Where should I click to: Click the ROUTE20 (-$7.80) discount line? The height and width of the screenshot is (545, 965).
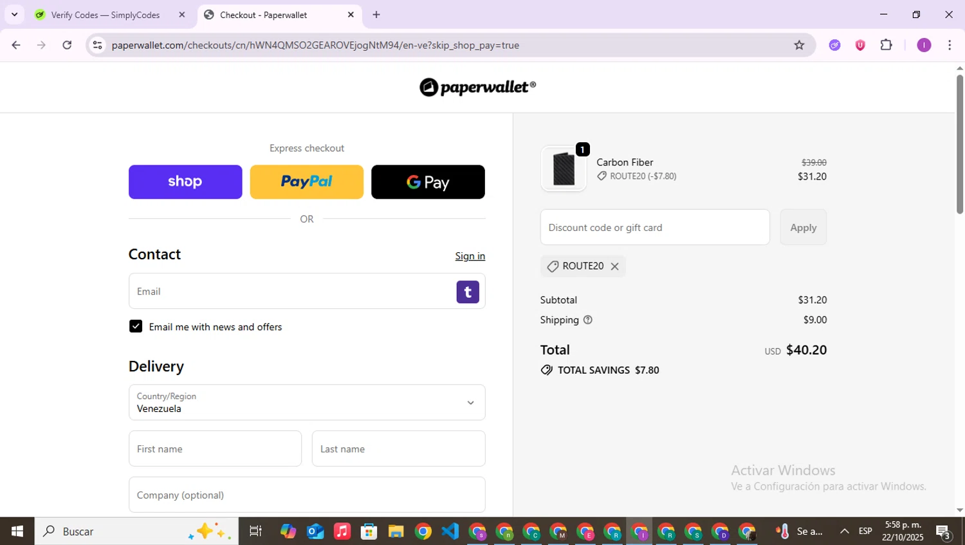pos(636,176)
